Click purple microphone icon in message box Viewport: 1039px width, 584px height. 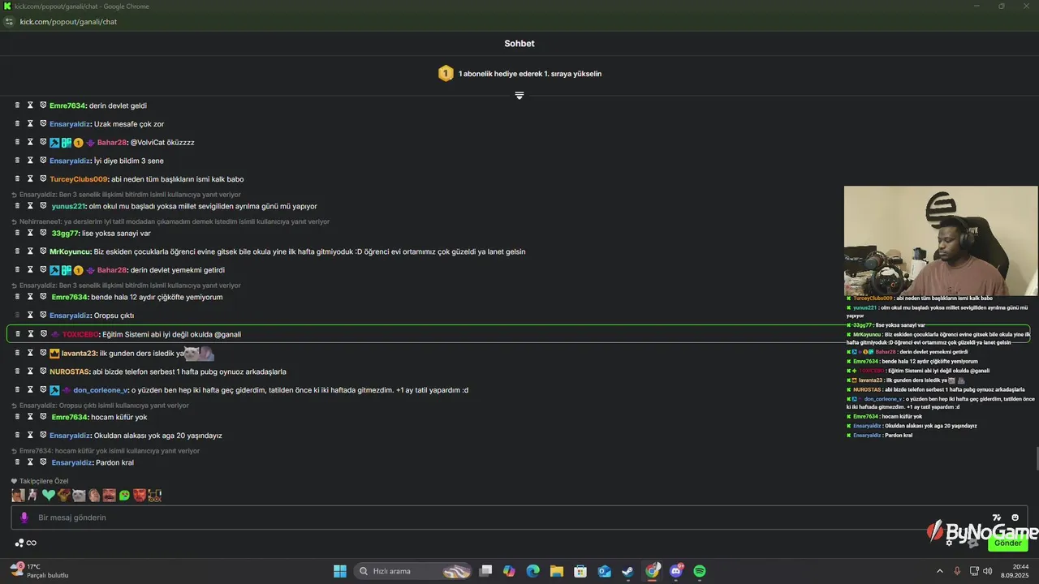click(x=24, y=517)
